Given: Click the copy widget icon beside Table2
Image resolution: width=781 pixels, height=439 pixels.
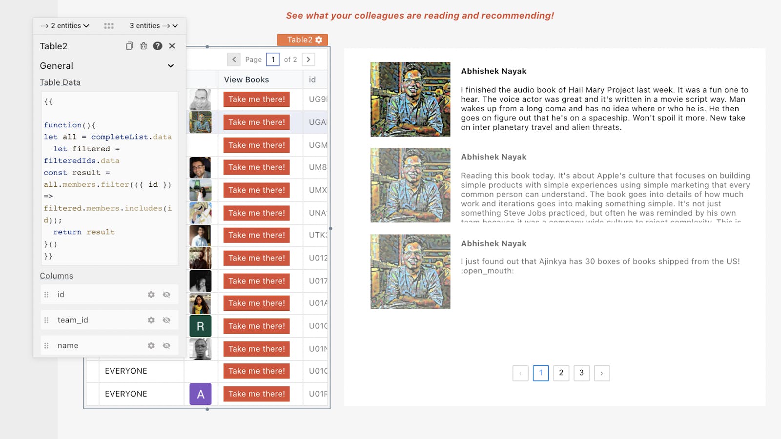Looking at the screenshot, I should click(x=129, y=46).
